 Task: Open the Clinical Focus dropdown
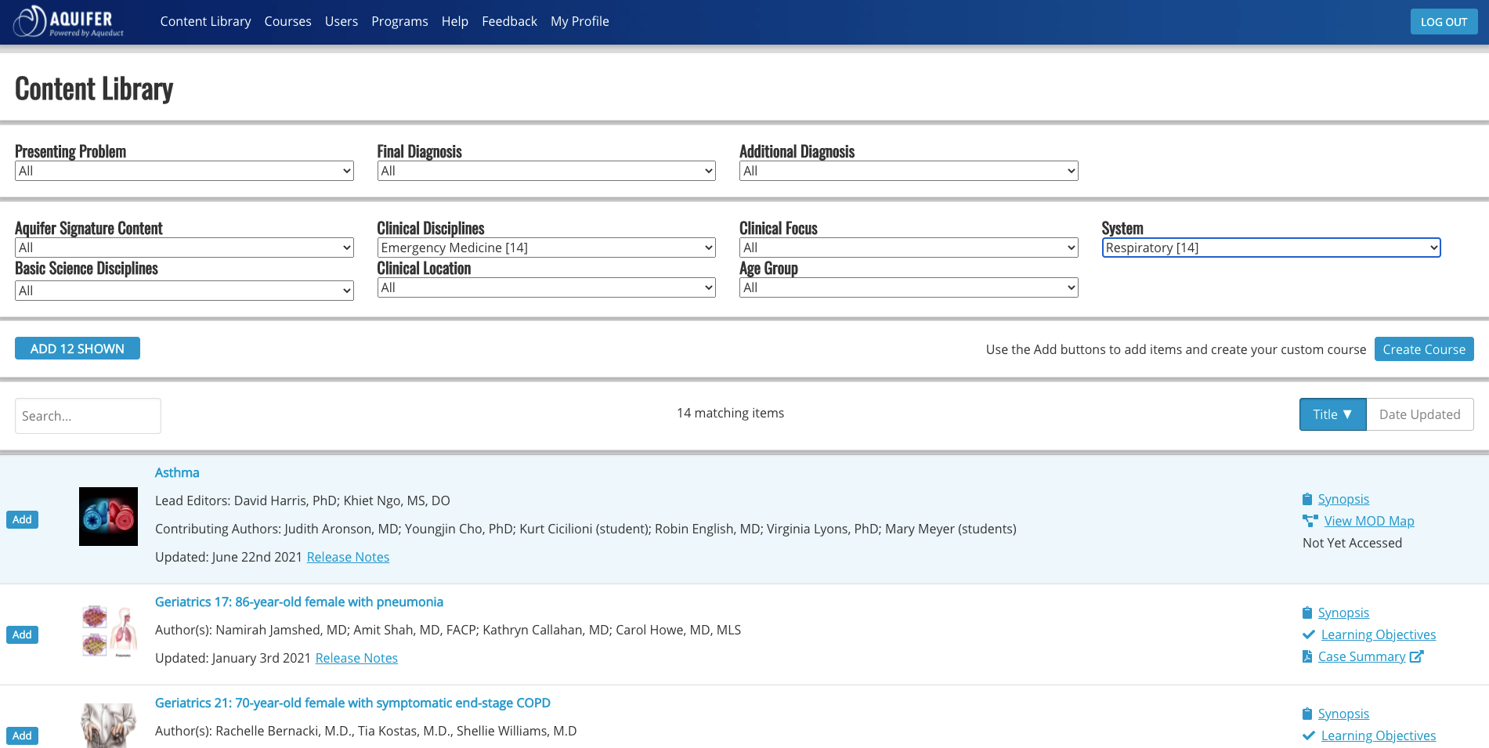coord(909,248)
